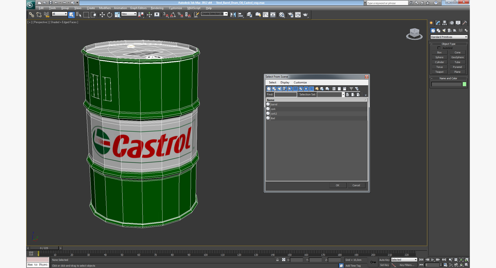Expand the Create Selection Set dropdown
The width and height of the screenshot is (496, 268).
point(226,14)
